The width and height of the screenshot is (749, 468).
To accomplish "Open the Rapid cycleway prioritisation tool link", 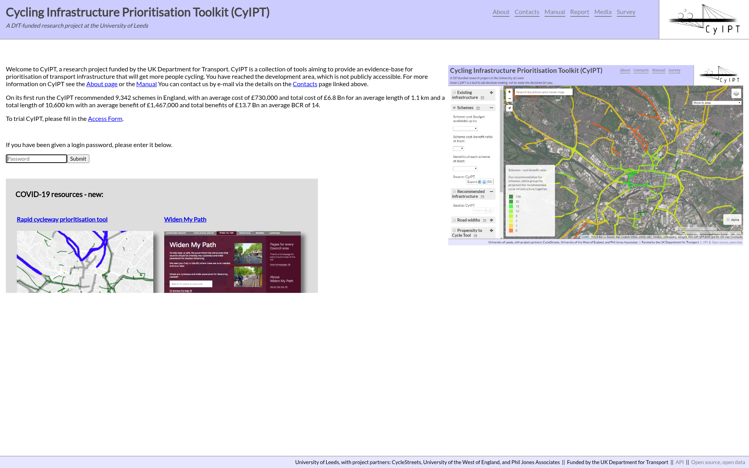I will click(x=62, y=220).
